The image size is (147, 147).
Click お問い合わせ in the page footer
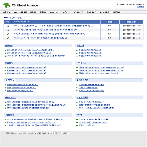pyautogui.click(x=48, y=133)
